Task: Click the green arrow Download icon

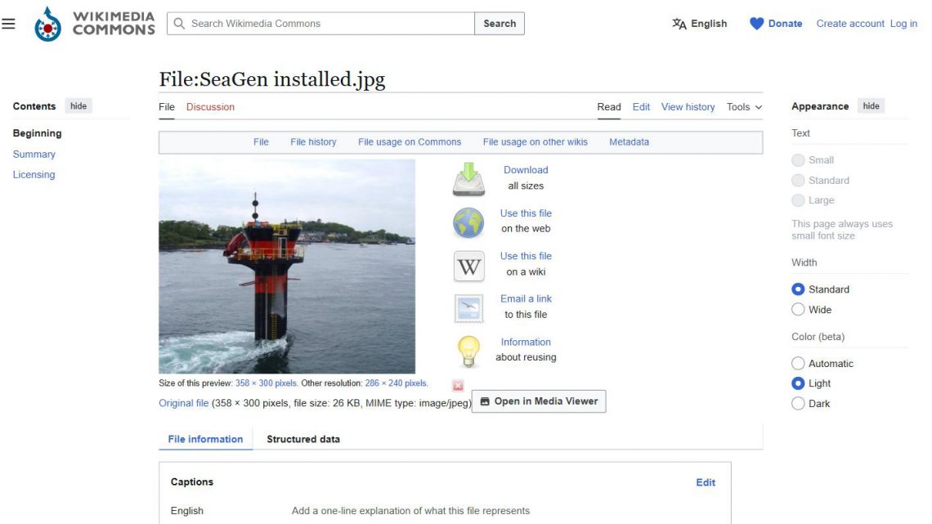Action: [x=468, y=179]
